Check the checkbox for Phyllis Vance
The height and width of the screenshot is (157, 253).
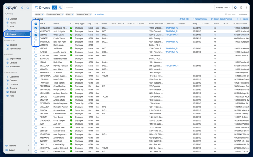coord(36,38)
